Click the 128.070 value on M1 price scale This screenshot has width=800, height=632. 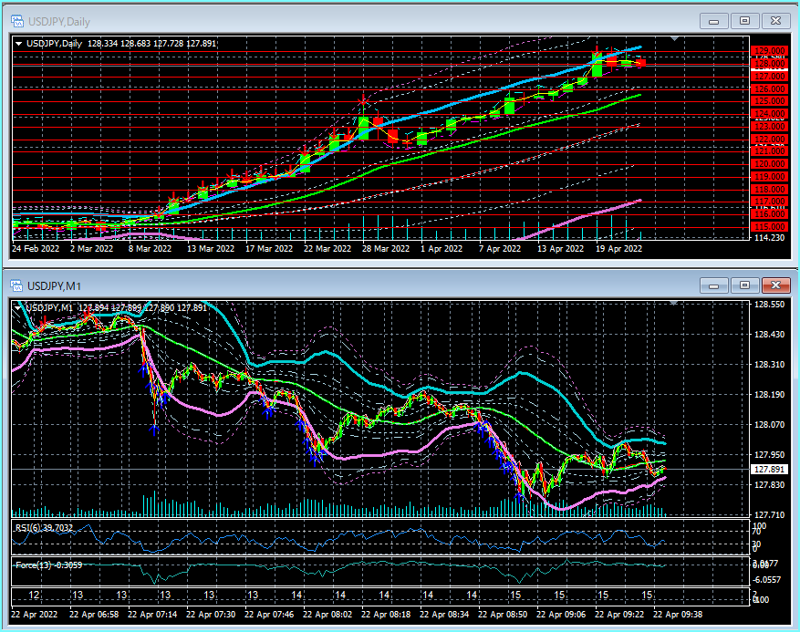pos(769,424)
